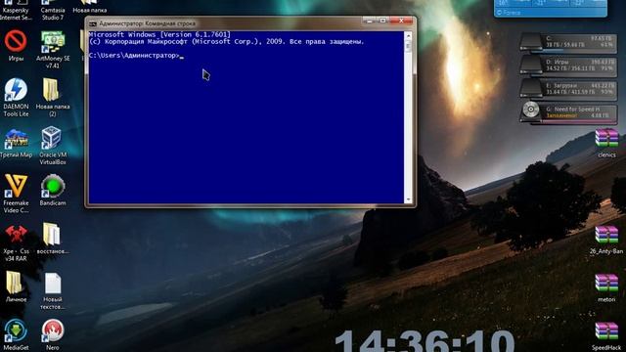Image resolution: width=626 pixels, height=352 pixels.
Task: Launch Nero icon
Action: (53, 335)
